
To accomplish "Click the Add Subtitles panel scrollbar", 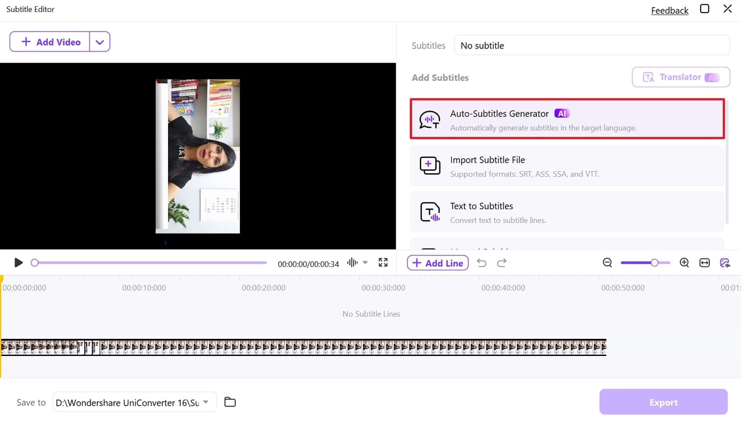I will pyautogui.click(x=728, y=163).
